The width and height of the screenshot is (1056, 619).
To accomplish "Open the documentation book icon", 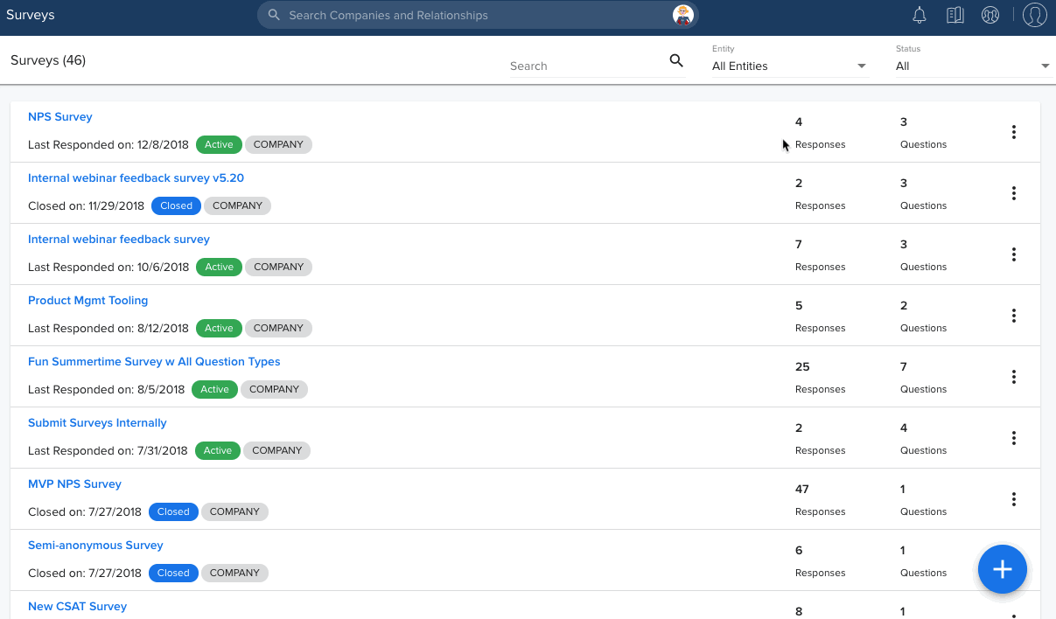I will click(955, 15).
